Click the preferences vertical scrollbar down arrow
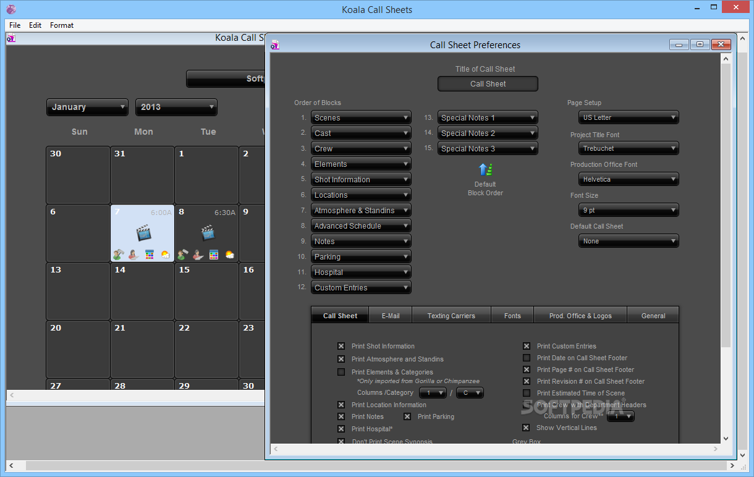Screen dimensions: 754x477 pyautogui.click(x=726, y=439)
